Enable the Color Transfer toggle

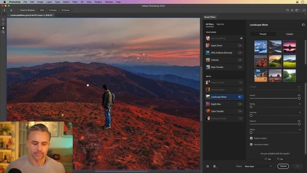(240, 111)
